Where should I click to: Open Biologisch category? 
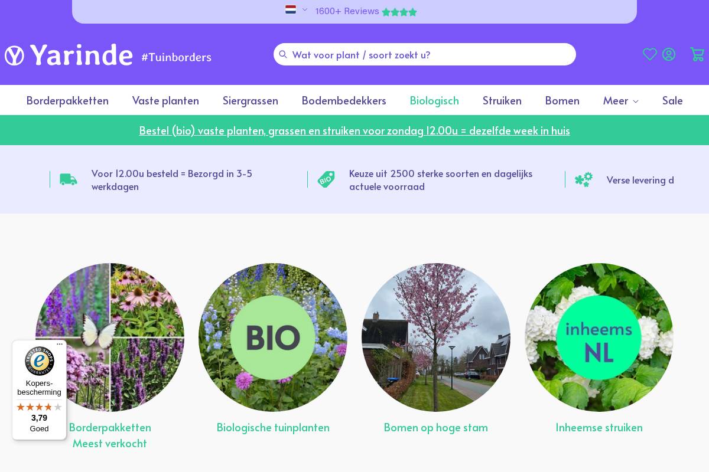(434, 100)
